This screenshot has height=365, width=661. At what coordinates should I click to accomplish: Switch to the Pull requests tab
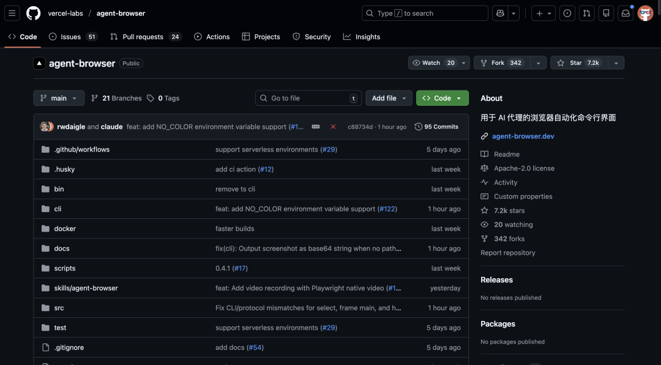146,37
